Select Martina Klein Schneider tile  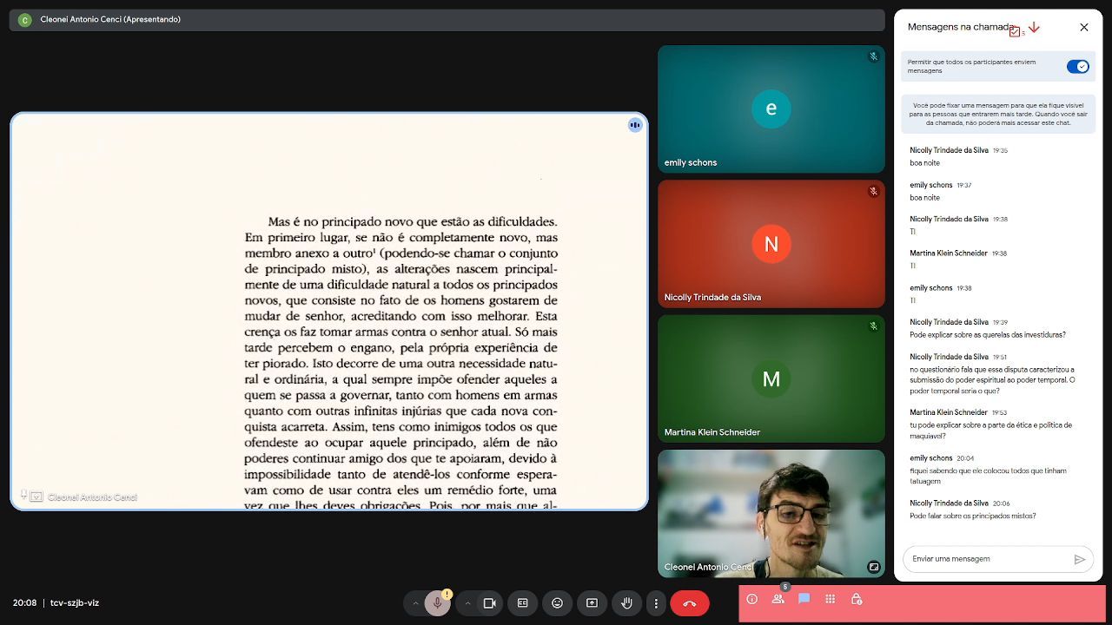point(771,378)
